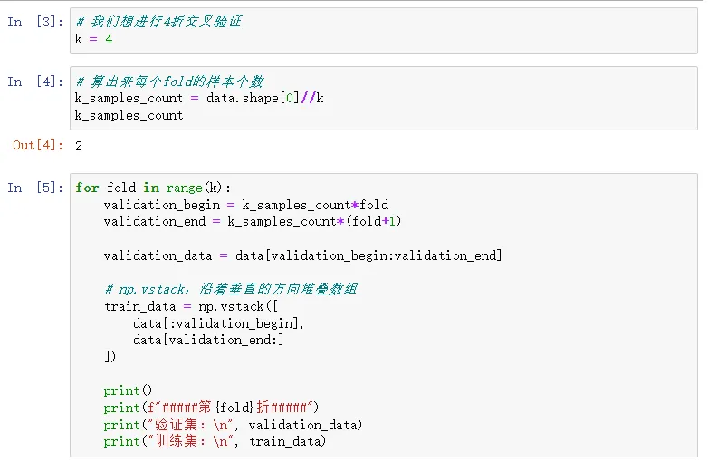Click the In [4] cell prompt
This screenshot has width=708, height=462.
[35, 82]
